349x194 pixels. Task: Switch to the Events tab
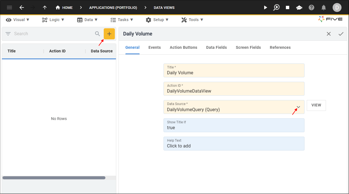tap(155, 47)
